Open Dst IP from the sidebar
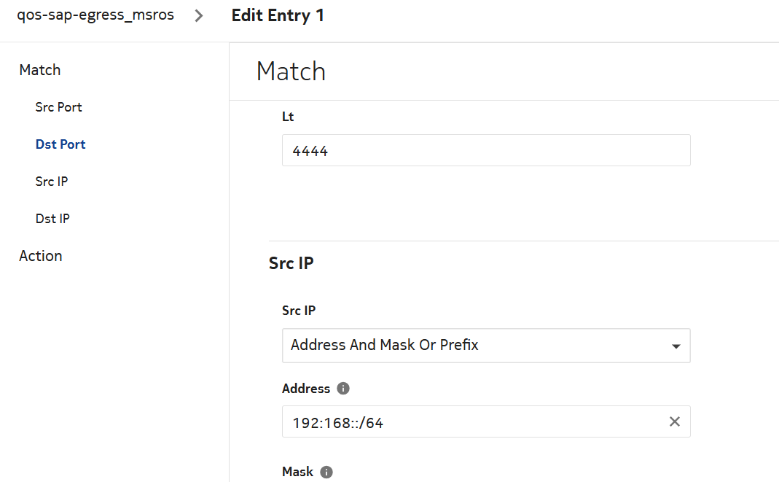 (52, 219)
